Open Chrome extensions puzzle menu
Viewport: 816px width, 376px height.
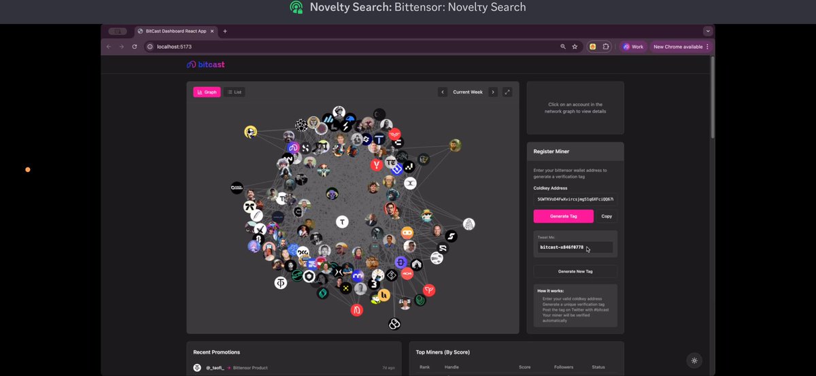(x=605, y=46)
